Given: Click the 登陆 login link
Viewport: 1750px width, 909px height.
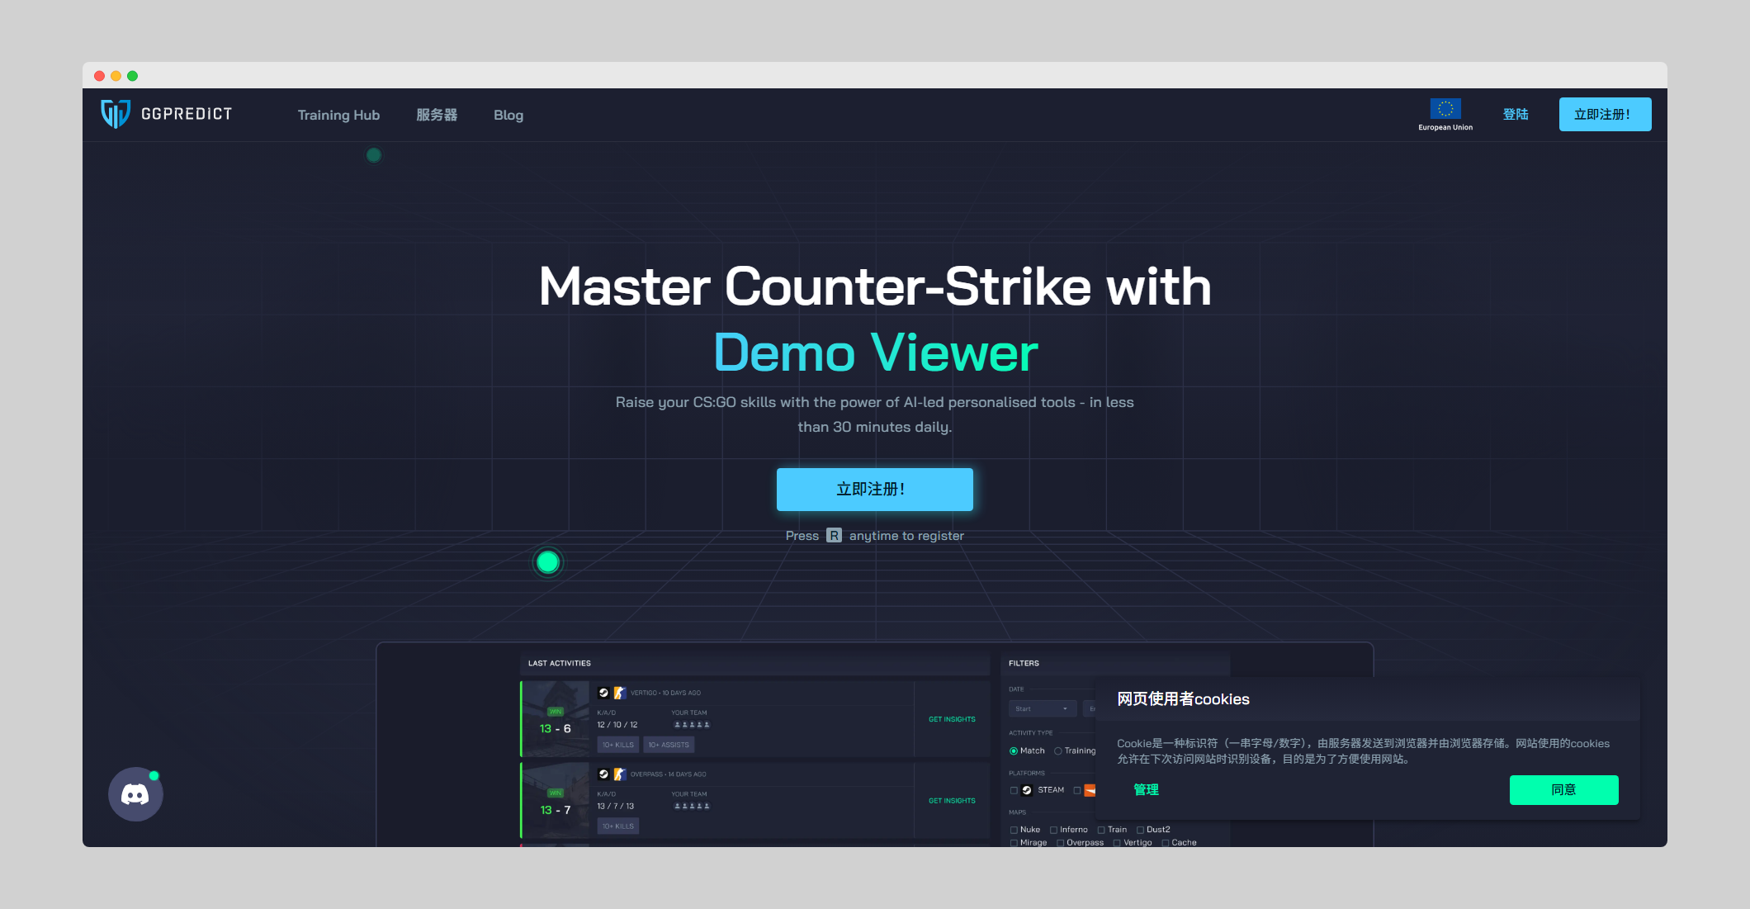Looking at the screenshot, I should 1516,114.
